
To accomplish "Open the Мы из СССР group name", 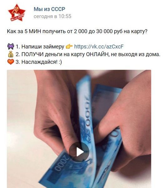I will [49, 9].
